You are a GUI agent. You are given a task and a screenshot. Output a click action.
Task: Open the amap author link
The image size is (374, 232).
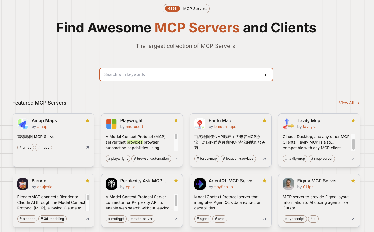click(42, 127)
